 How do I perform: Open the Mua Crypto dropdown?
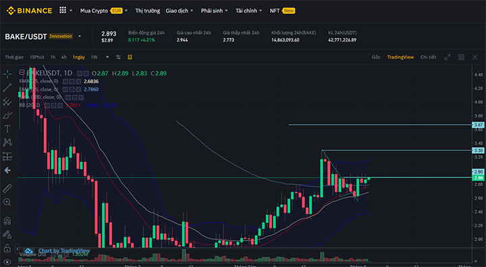point(104,11)
